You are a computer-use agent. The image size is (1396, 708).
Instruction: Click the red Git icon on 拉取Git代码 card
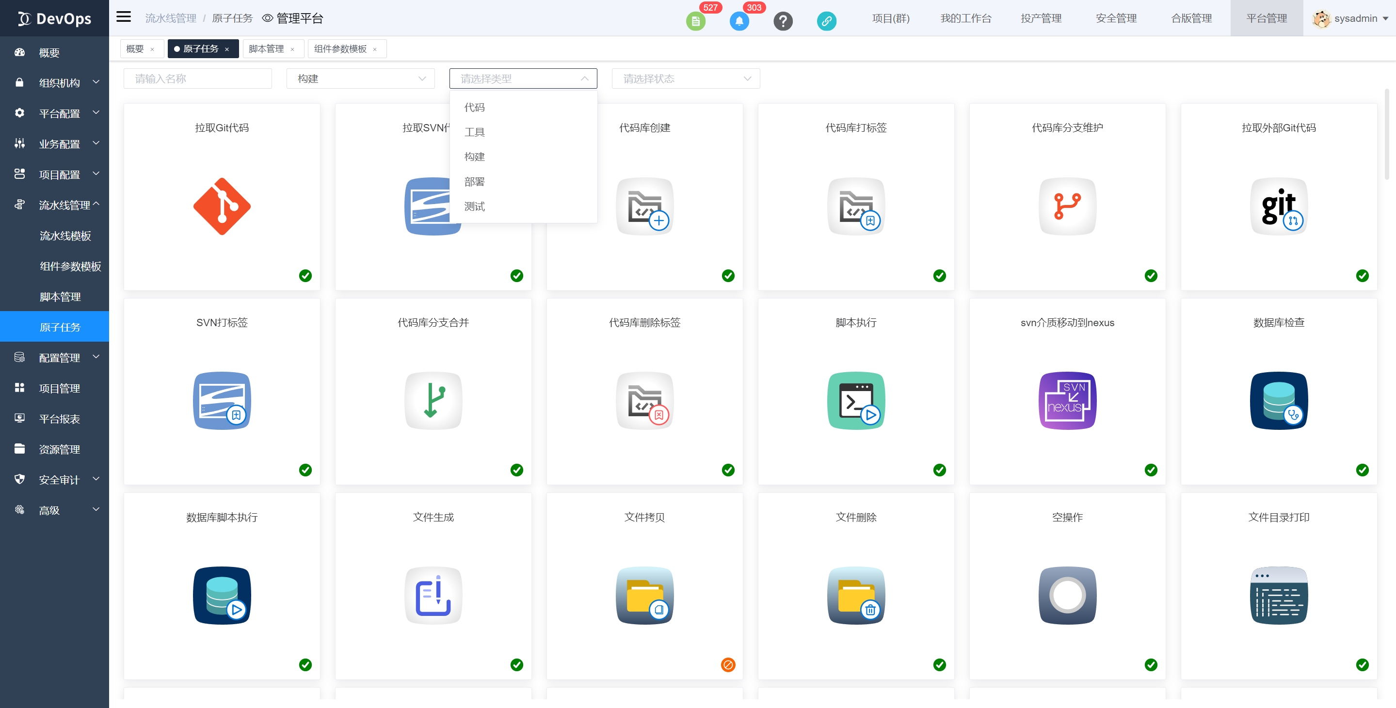(x=222, y=206)
